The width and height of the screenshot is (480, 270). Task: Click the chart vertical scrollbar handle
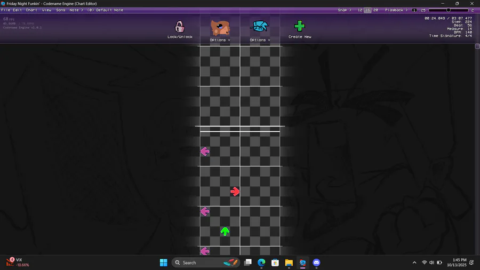tap(477, 46)
